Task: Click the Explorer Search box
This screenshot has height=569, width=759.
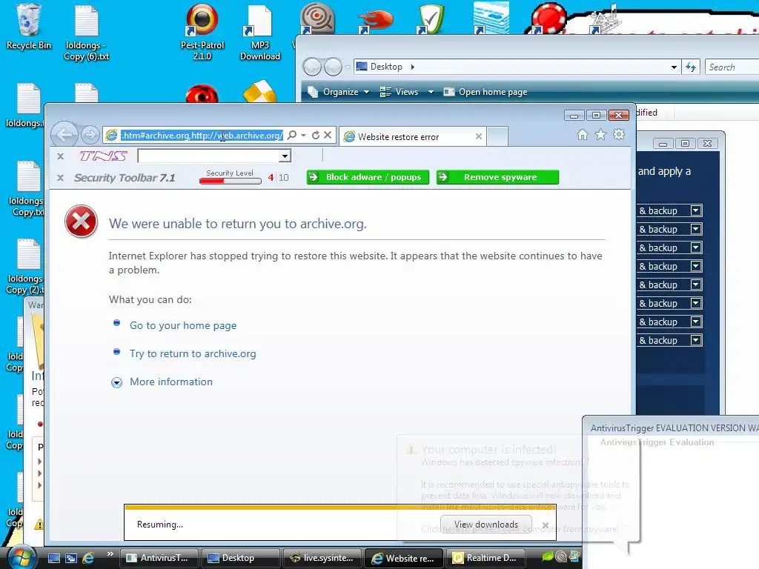Action: click(732, 67)
